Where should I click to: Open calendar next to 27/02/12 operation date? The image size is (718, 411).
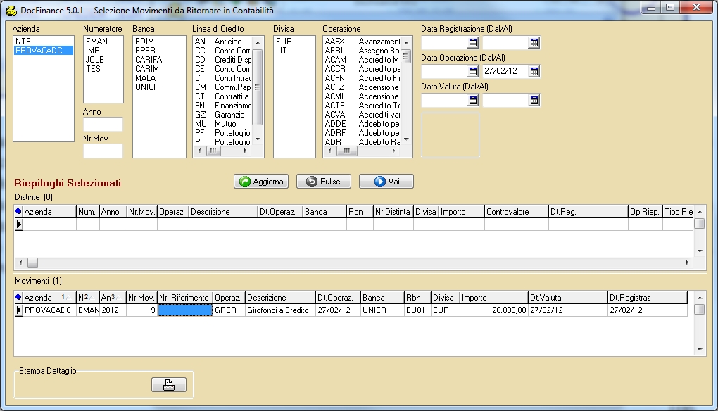coord(534,72)
